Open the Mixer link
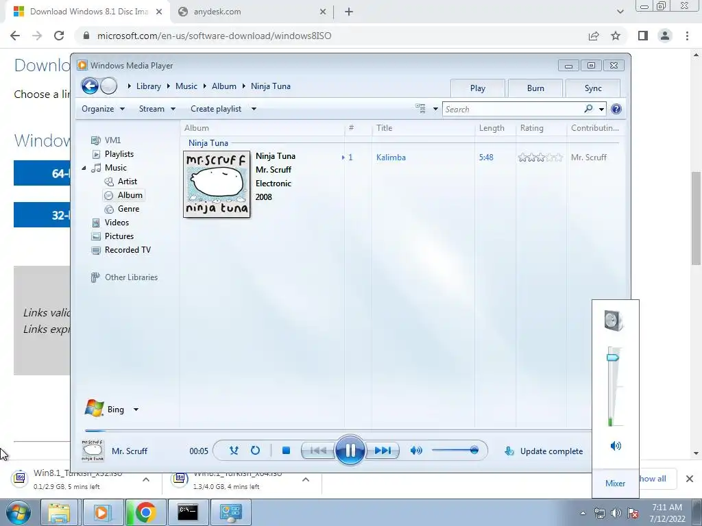 click(x=615, y=483)
